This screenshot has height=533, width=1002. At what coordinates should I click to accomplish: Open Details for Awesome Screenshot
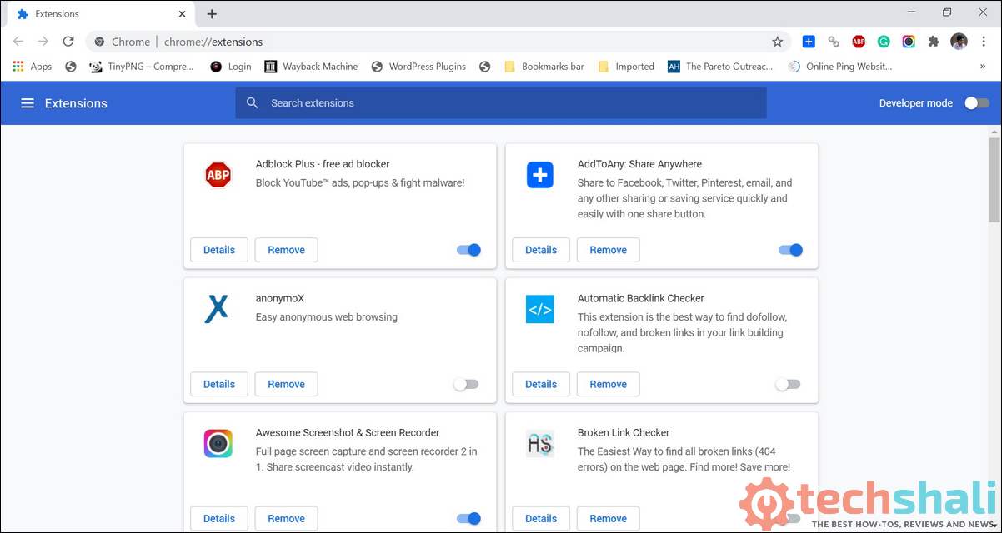pos(219,518)
